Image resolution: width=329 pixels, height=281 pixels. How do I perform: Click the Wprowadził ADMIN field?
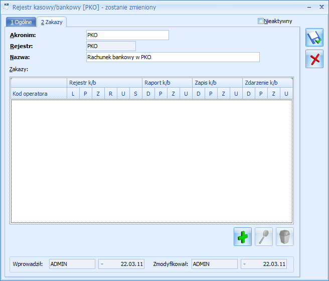point(72,264)
